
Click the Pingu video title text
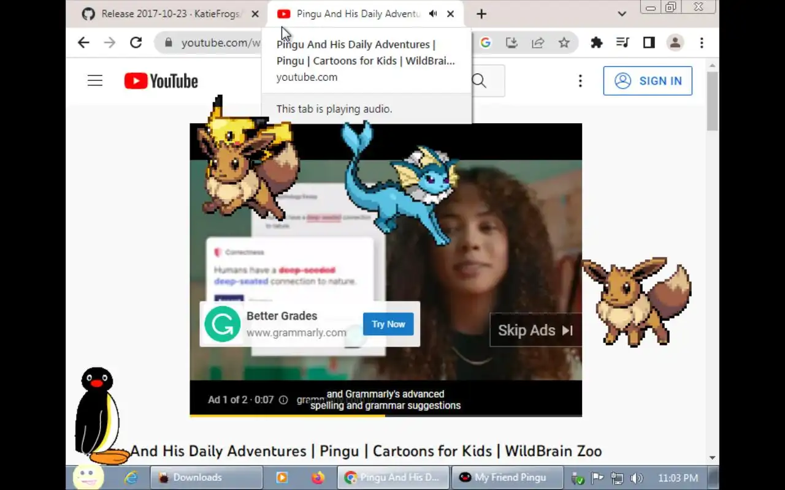(366, 451)
